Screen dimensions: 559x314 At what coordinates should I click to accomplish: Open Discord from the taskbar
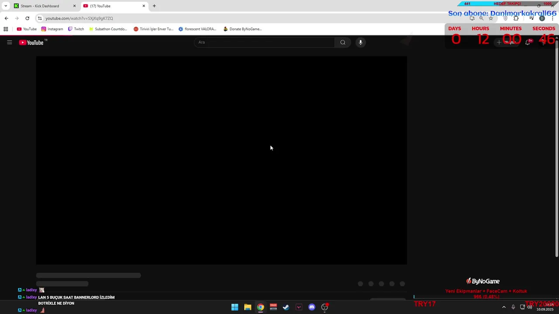pyautogui.click(x=312, y=307)
